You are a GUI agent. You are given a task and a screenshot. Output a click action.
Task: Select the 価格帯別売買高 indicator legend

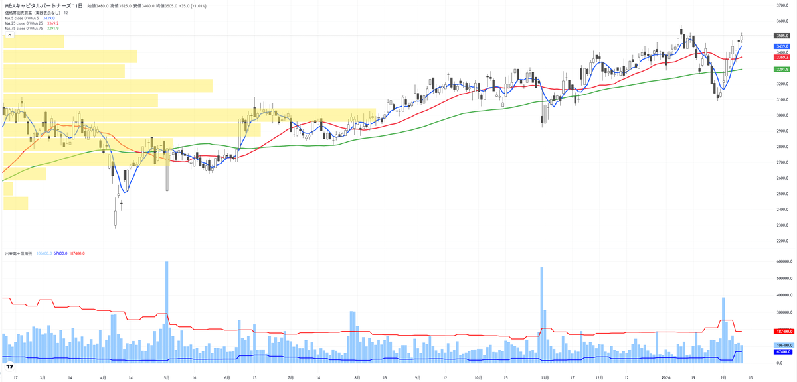(x=33, y=12)
